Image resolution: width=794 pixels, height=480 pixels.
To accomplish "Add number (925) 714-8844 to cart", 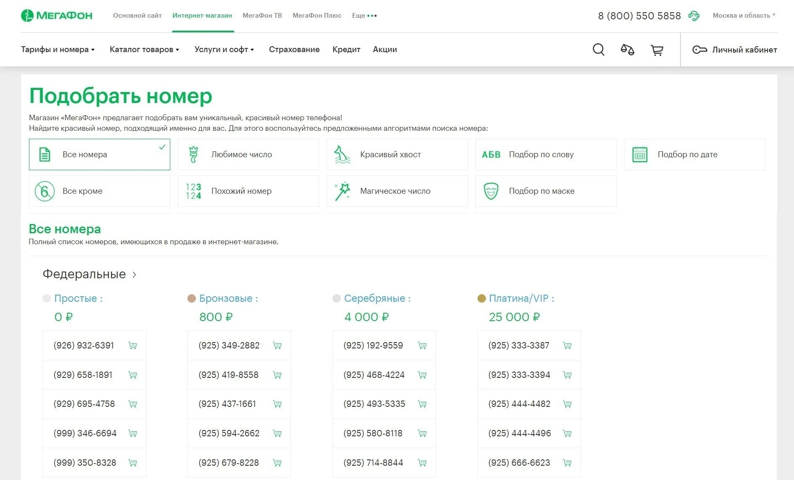I will coord(422,463).
